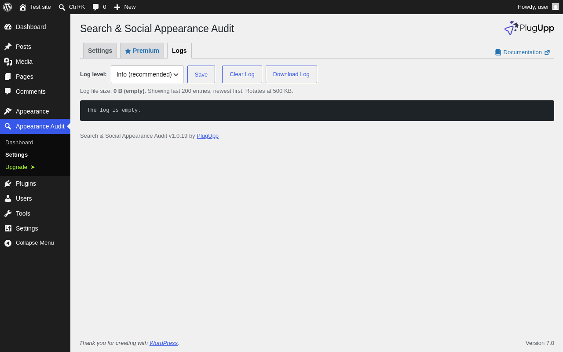Click the Documentation book icon
The height and width of the screenshot is (352, 563).
click(x=498, y=52)
